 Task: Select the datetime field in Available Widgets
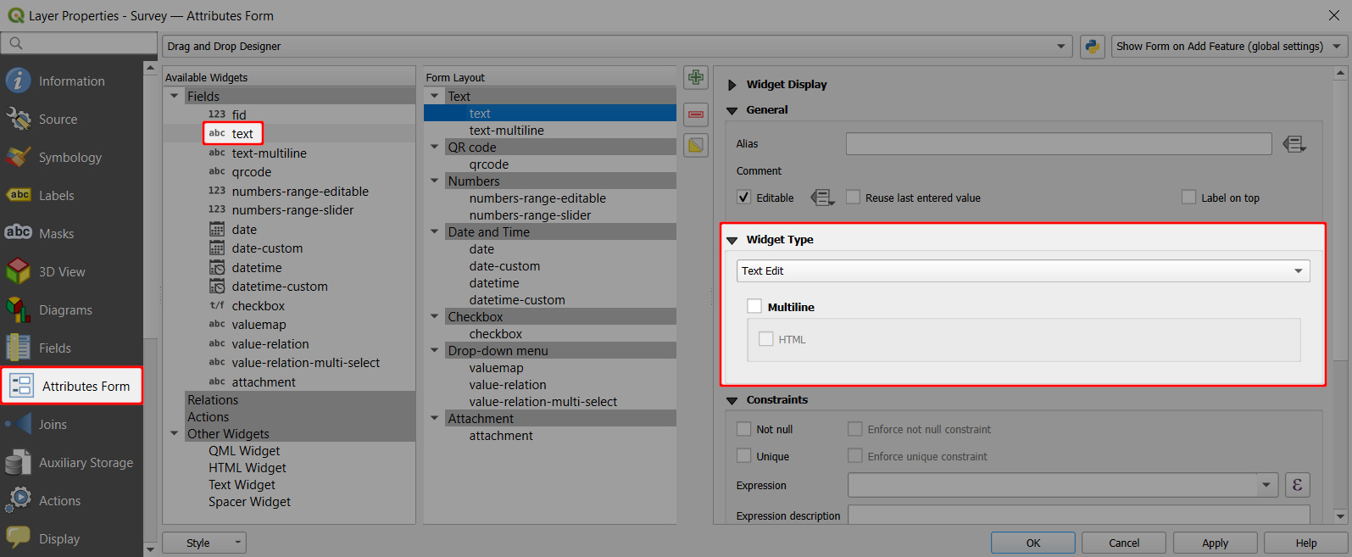(x=257, y=268)
